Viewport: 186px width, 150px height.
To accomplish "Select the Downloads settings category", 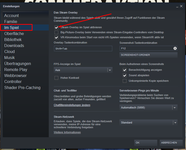I will (x=14, y=45).
